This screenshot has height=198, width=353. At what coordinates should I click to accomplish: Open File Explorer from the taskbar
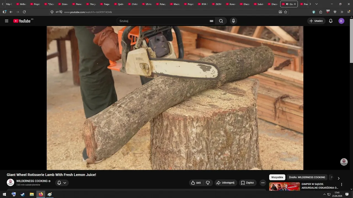[32, 194]
